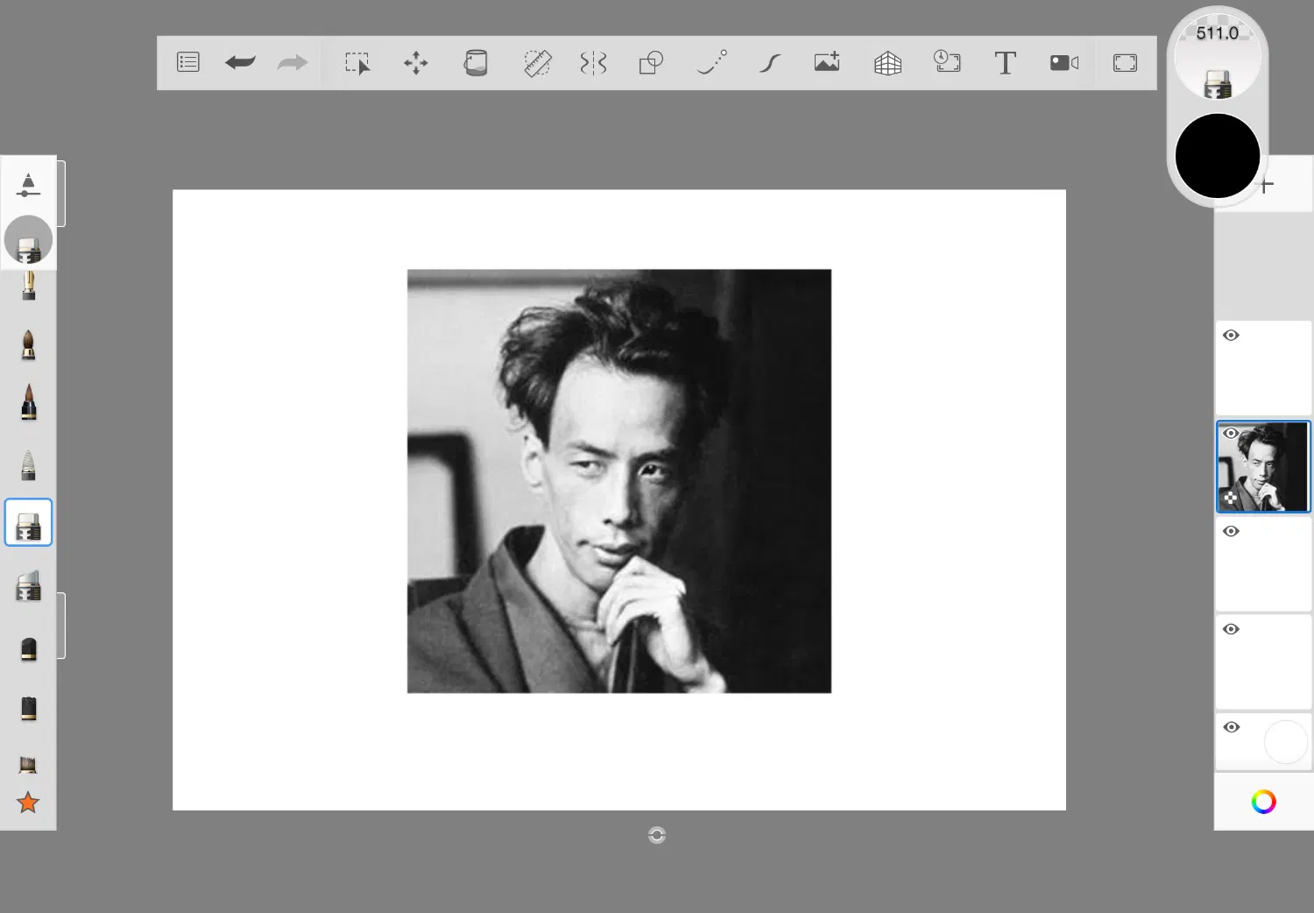Open the Draw Styles shapes tool
Image resolution: width=1314 pixels, height=913 pixels.
[x=651, y=63]
